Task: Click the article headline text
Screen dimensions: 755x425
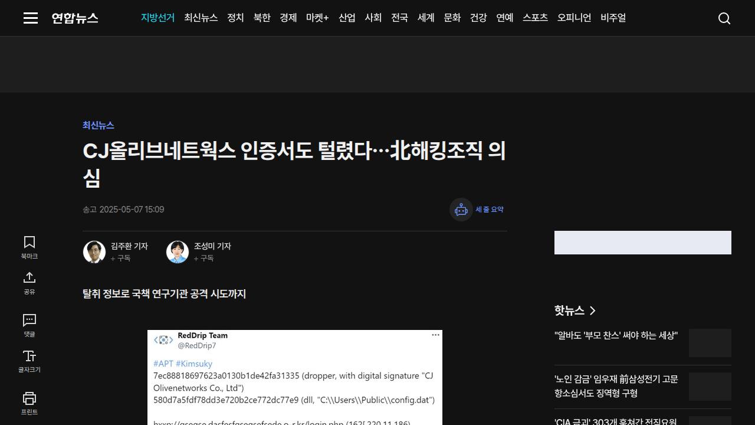Action: point(294,164)
